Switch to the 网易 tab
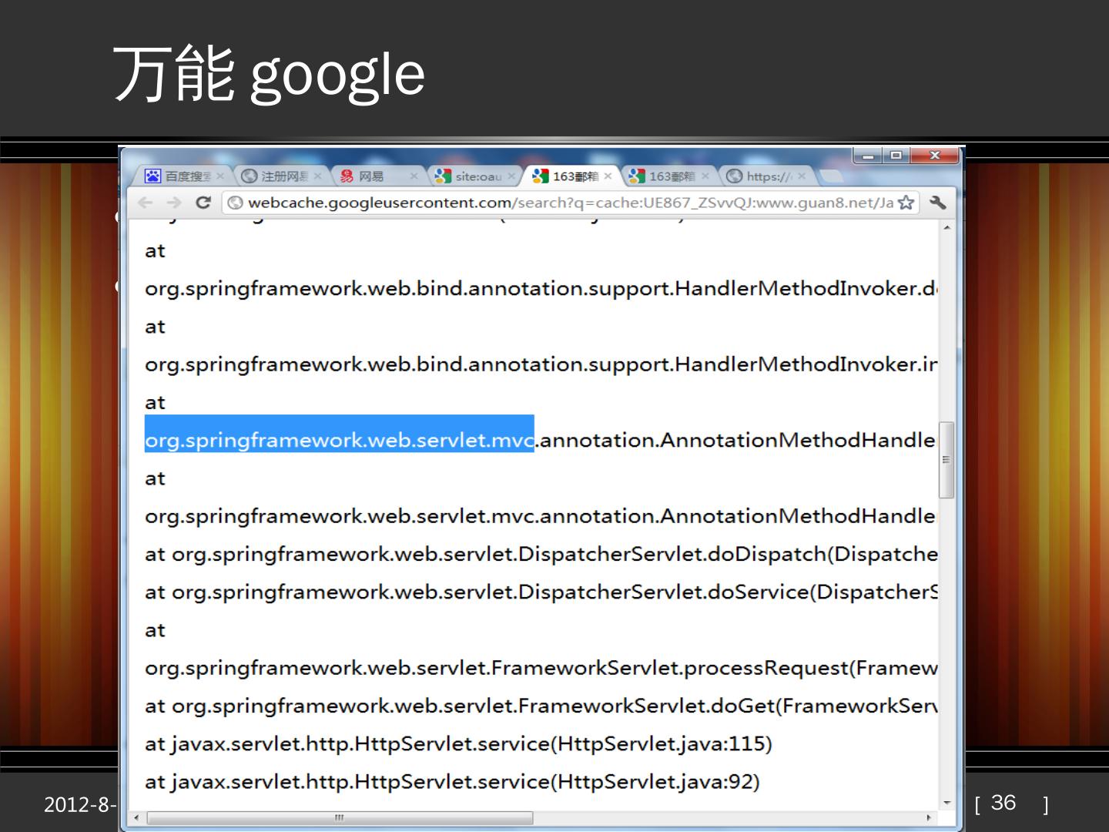 (x=377, y=176)
